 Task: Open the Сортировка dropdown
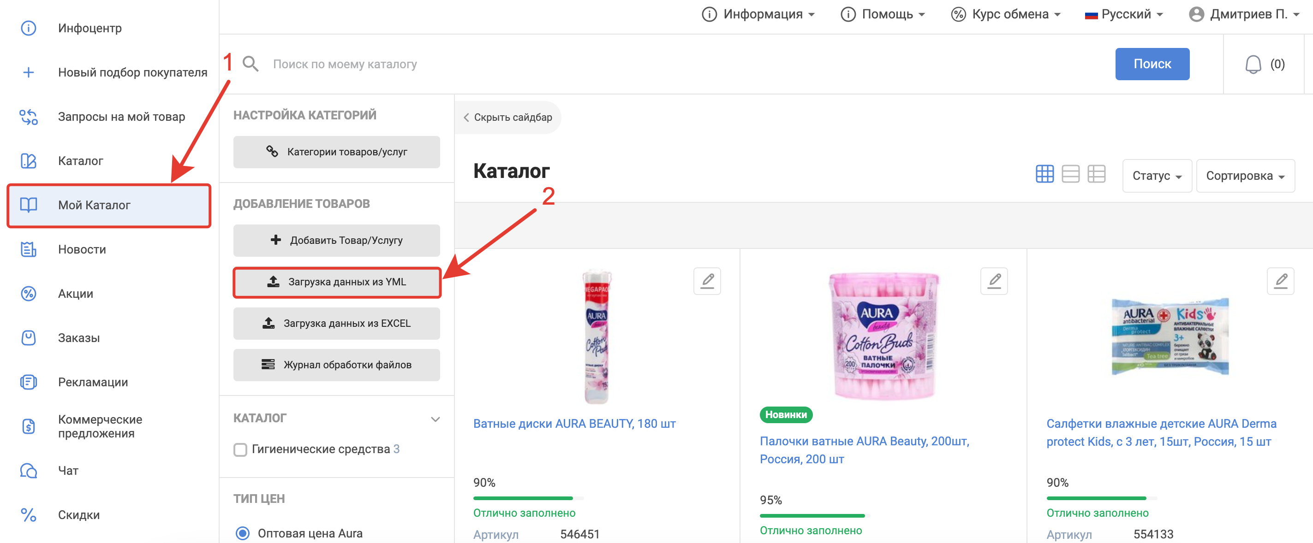pos(1245,176)
